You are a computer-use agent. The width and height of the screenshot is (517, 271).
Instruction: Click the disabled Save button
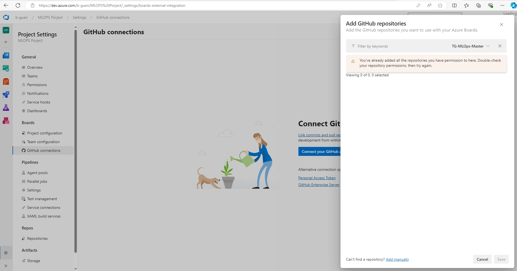pyautogui.click(x=501, y=259)
